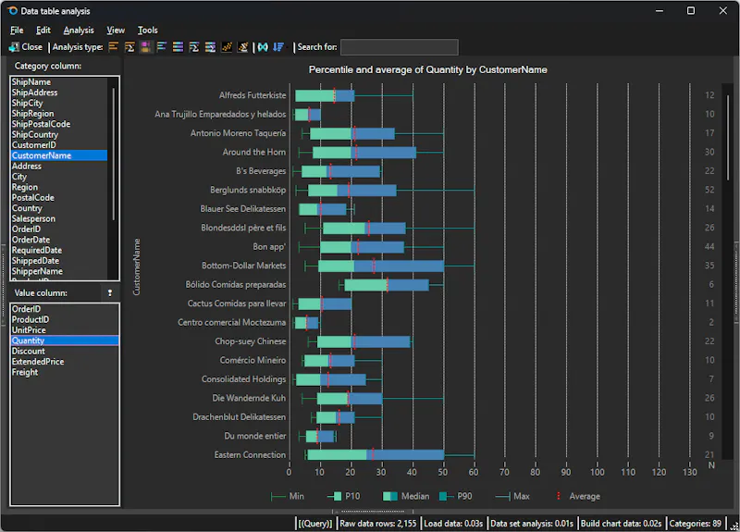
Task: Select ShipCity in Category column list
Action: (59, 103)
